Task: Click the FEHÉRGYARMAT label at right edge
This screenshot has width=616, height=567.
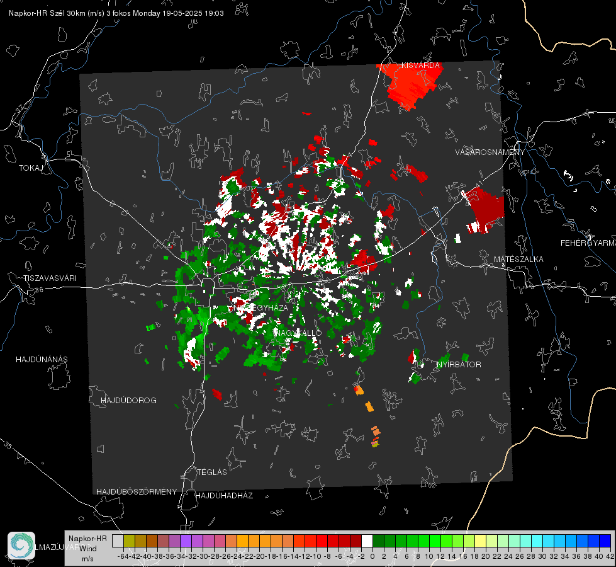Action: (588, 243)
